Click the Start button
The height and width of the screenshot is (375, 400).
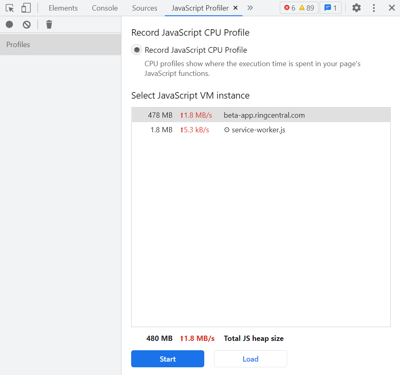pyautogui.click(x=167, y=359)
